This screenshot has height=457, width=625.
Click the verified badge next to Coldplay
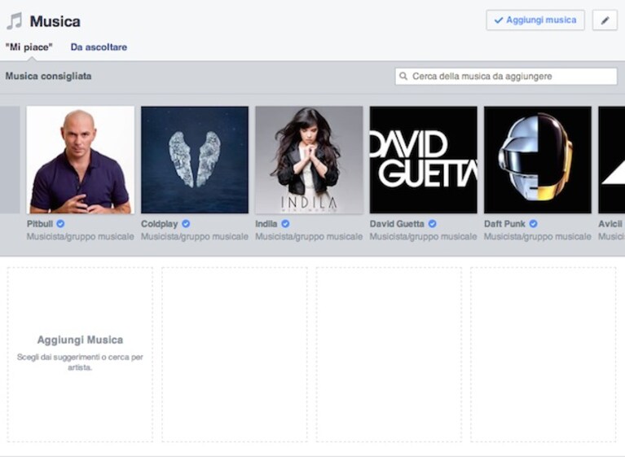pyautogui.click(x=186, y=224)
